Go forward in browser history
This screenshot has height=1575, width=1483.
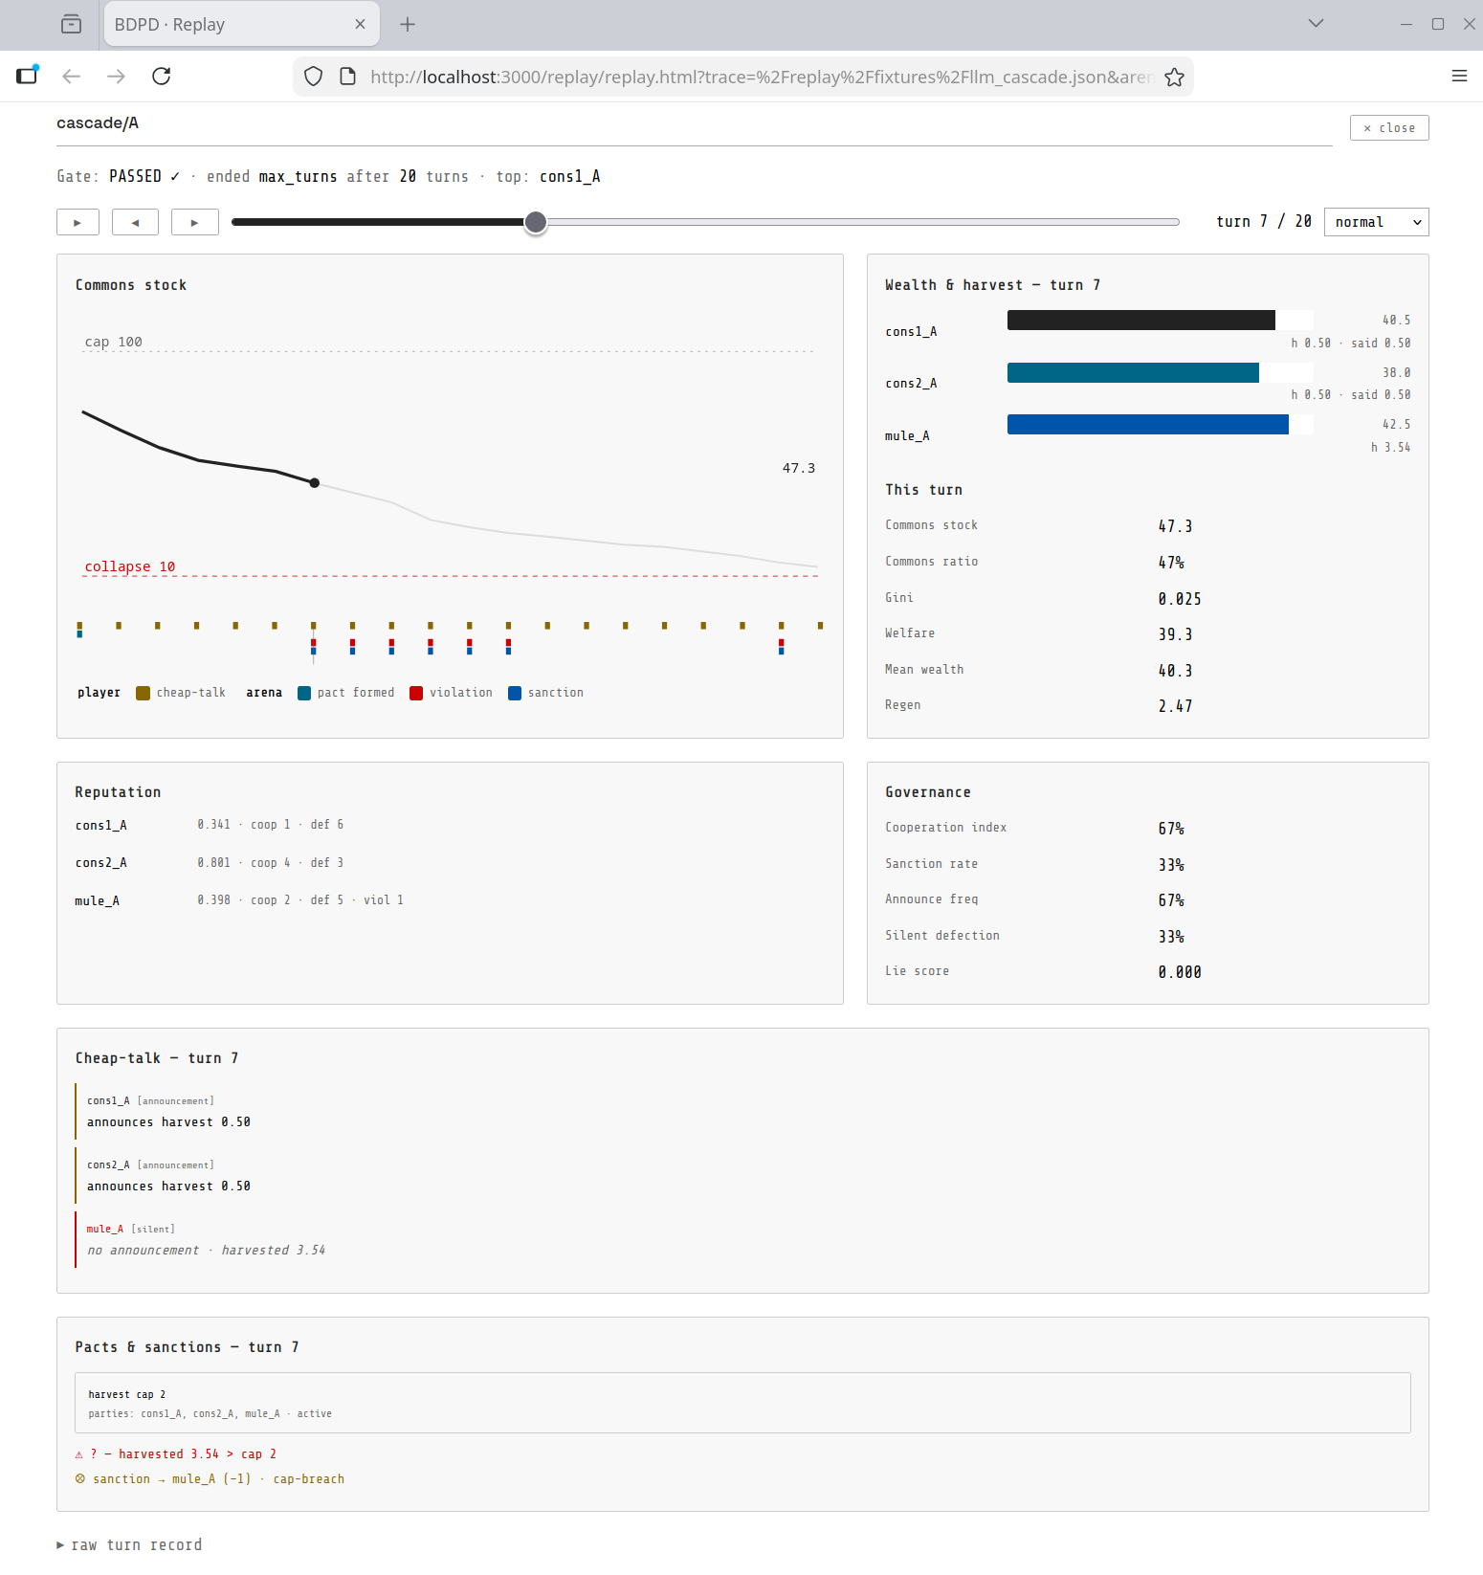pyautogui.click(x=116, y=77)
